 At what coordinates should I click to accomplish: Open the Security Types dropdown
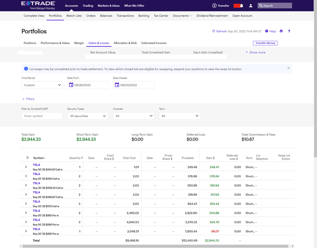pos(88,116)
